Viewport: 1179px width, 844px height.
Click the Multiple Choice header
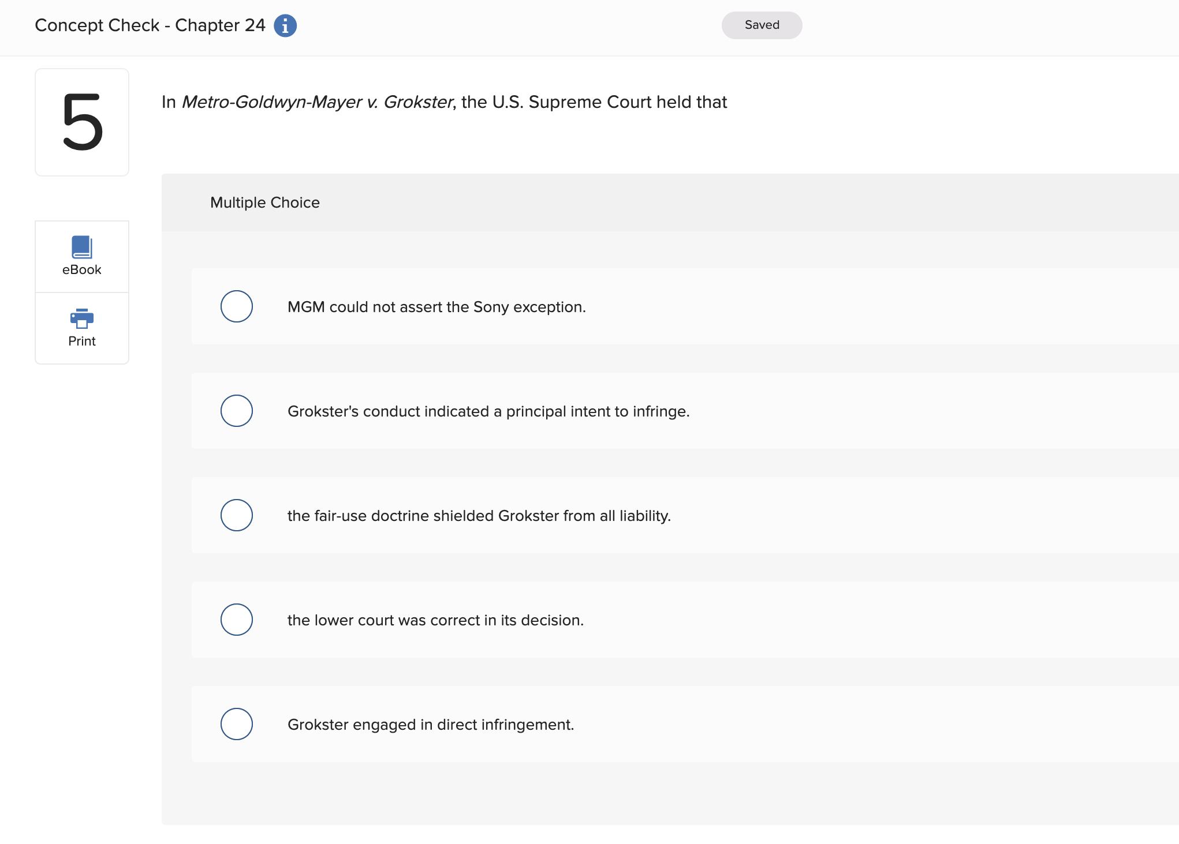pyautogui.click(x=265, y=202)
